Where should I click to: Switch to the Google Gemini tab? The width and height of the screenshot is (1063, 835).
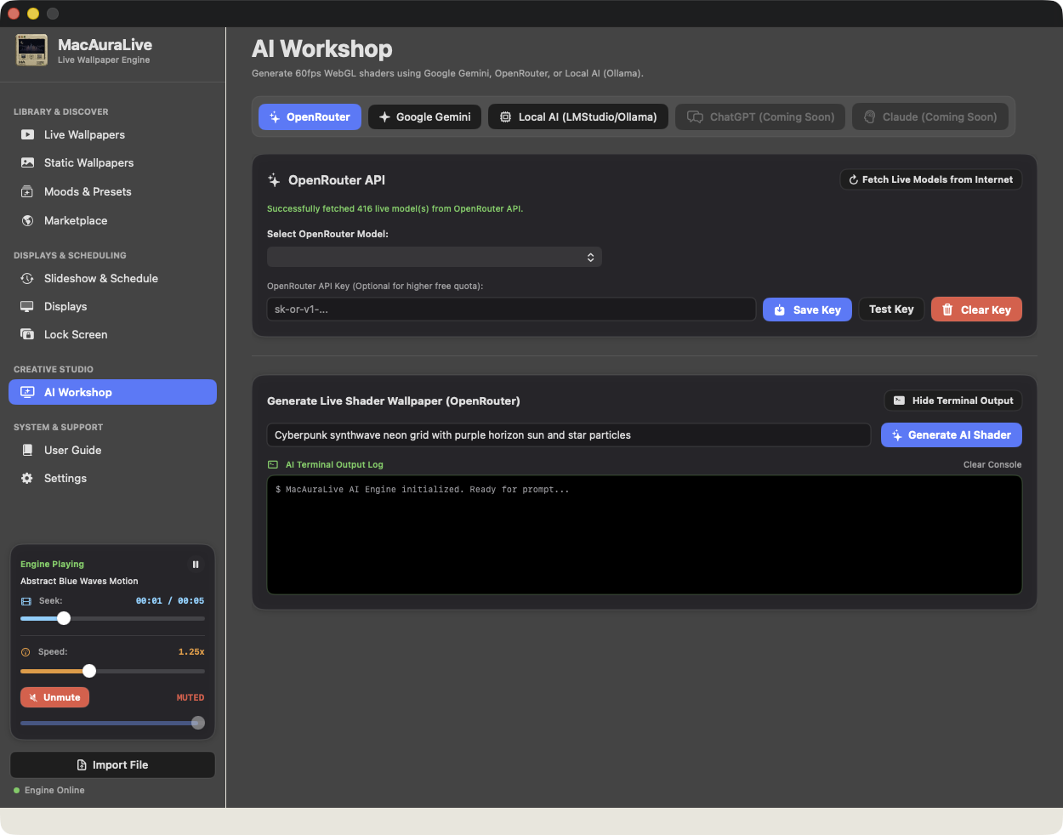tap(424, 116)
